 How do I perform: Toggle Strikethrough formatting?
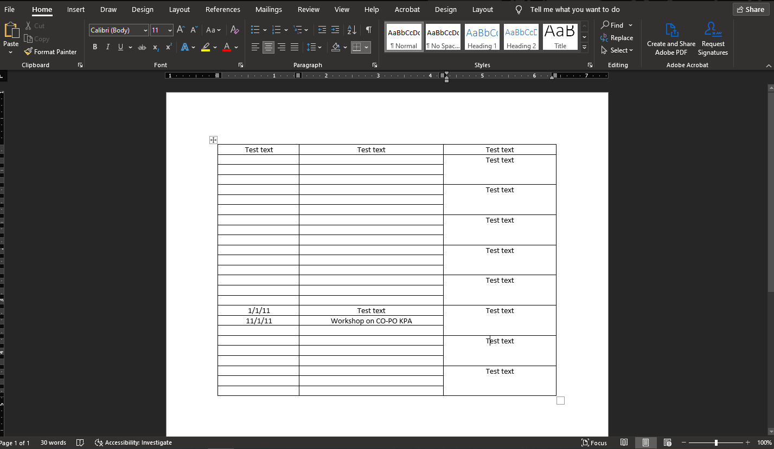click(142, 48)
